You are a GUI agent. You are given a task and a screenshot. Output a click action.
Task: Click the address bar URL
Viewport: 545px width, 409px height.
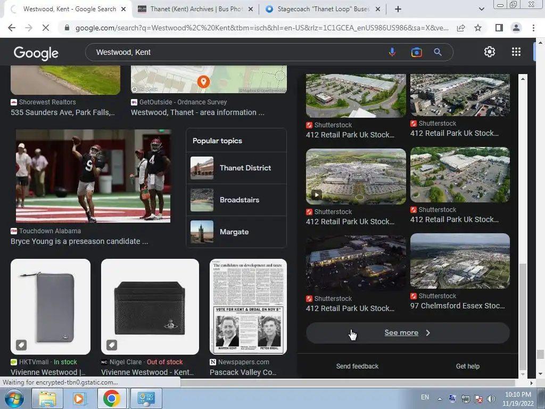click(x=261, y=28)
